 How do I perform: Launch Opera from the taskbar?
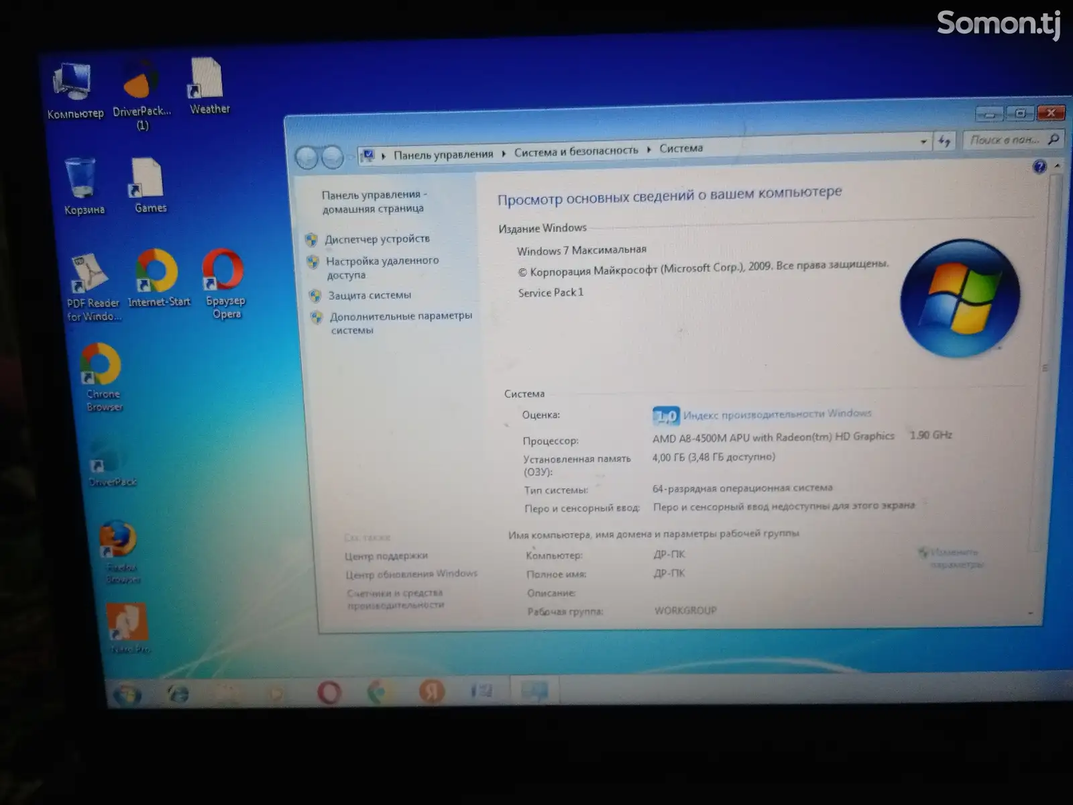(x=329, y=692)
